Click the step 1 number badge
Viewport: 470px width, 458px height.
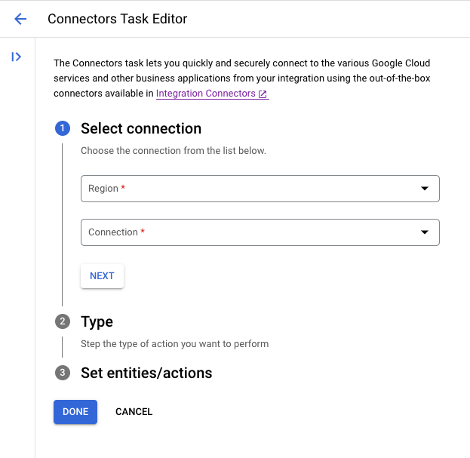(x=63, y=128)
